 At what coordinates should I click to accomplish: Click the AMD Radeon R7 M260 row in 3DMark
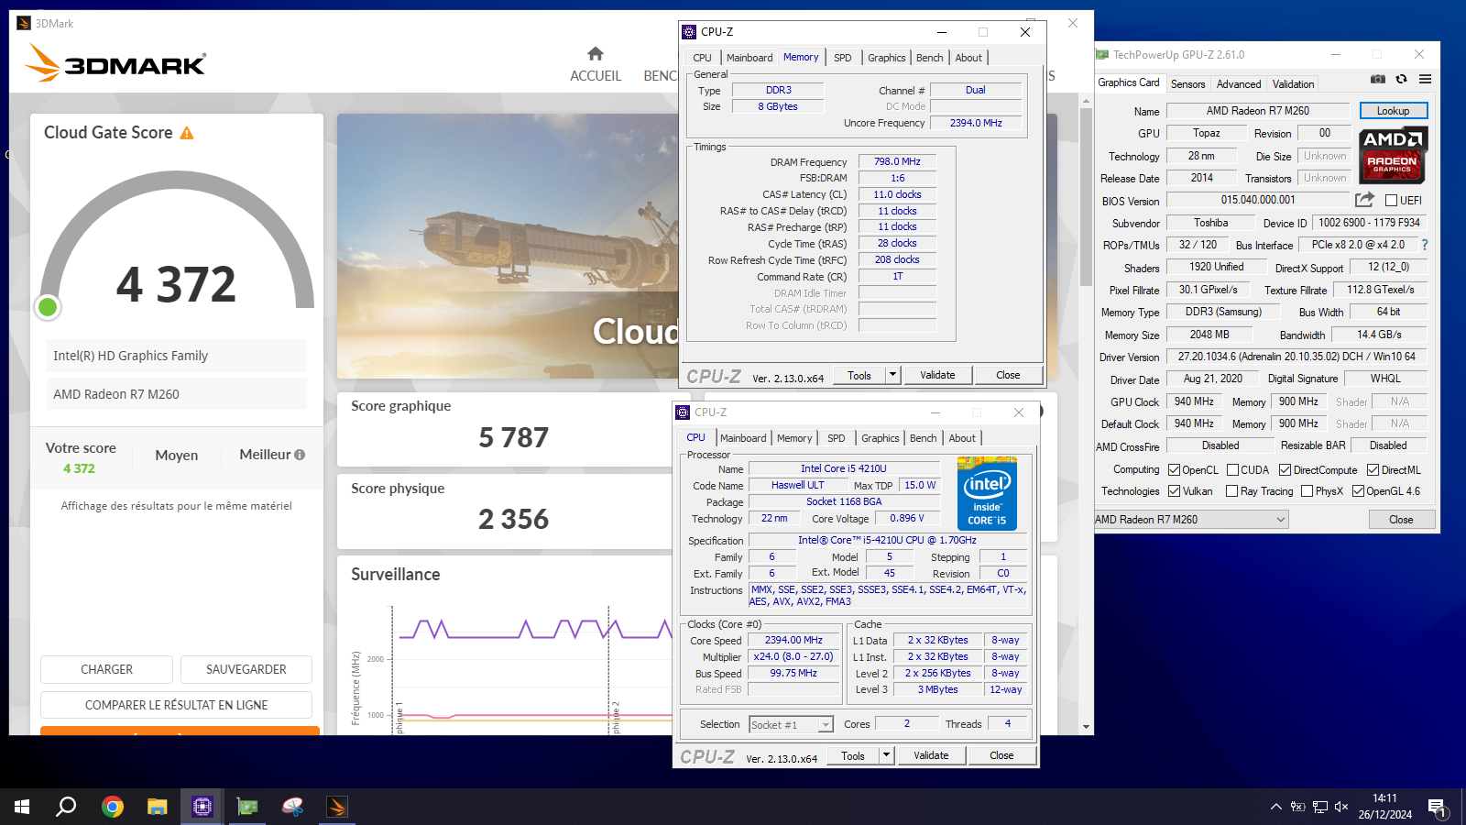point(176,394)
